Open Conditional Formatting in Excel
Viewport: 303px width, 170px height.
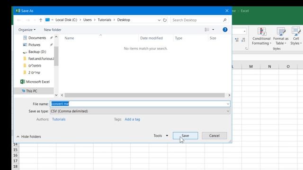click(261, 36)
